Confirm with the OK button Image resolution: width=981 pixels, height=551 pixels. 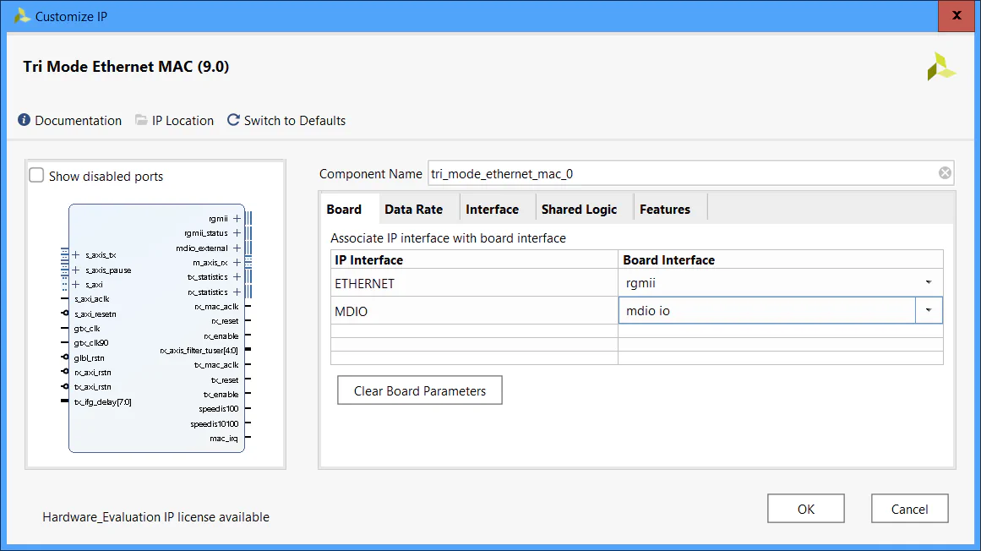point(805,509)
